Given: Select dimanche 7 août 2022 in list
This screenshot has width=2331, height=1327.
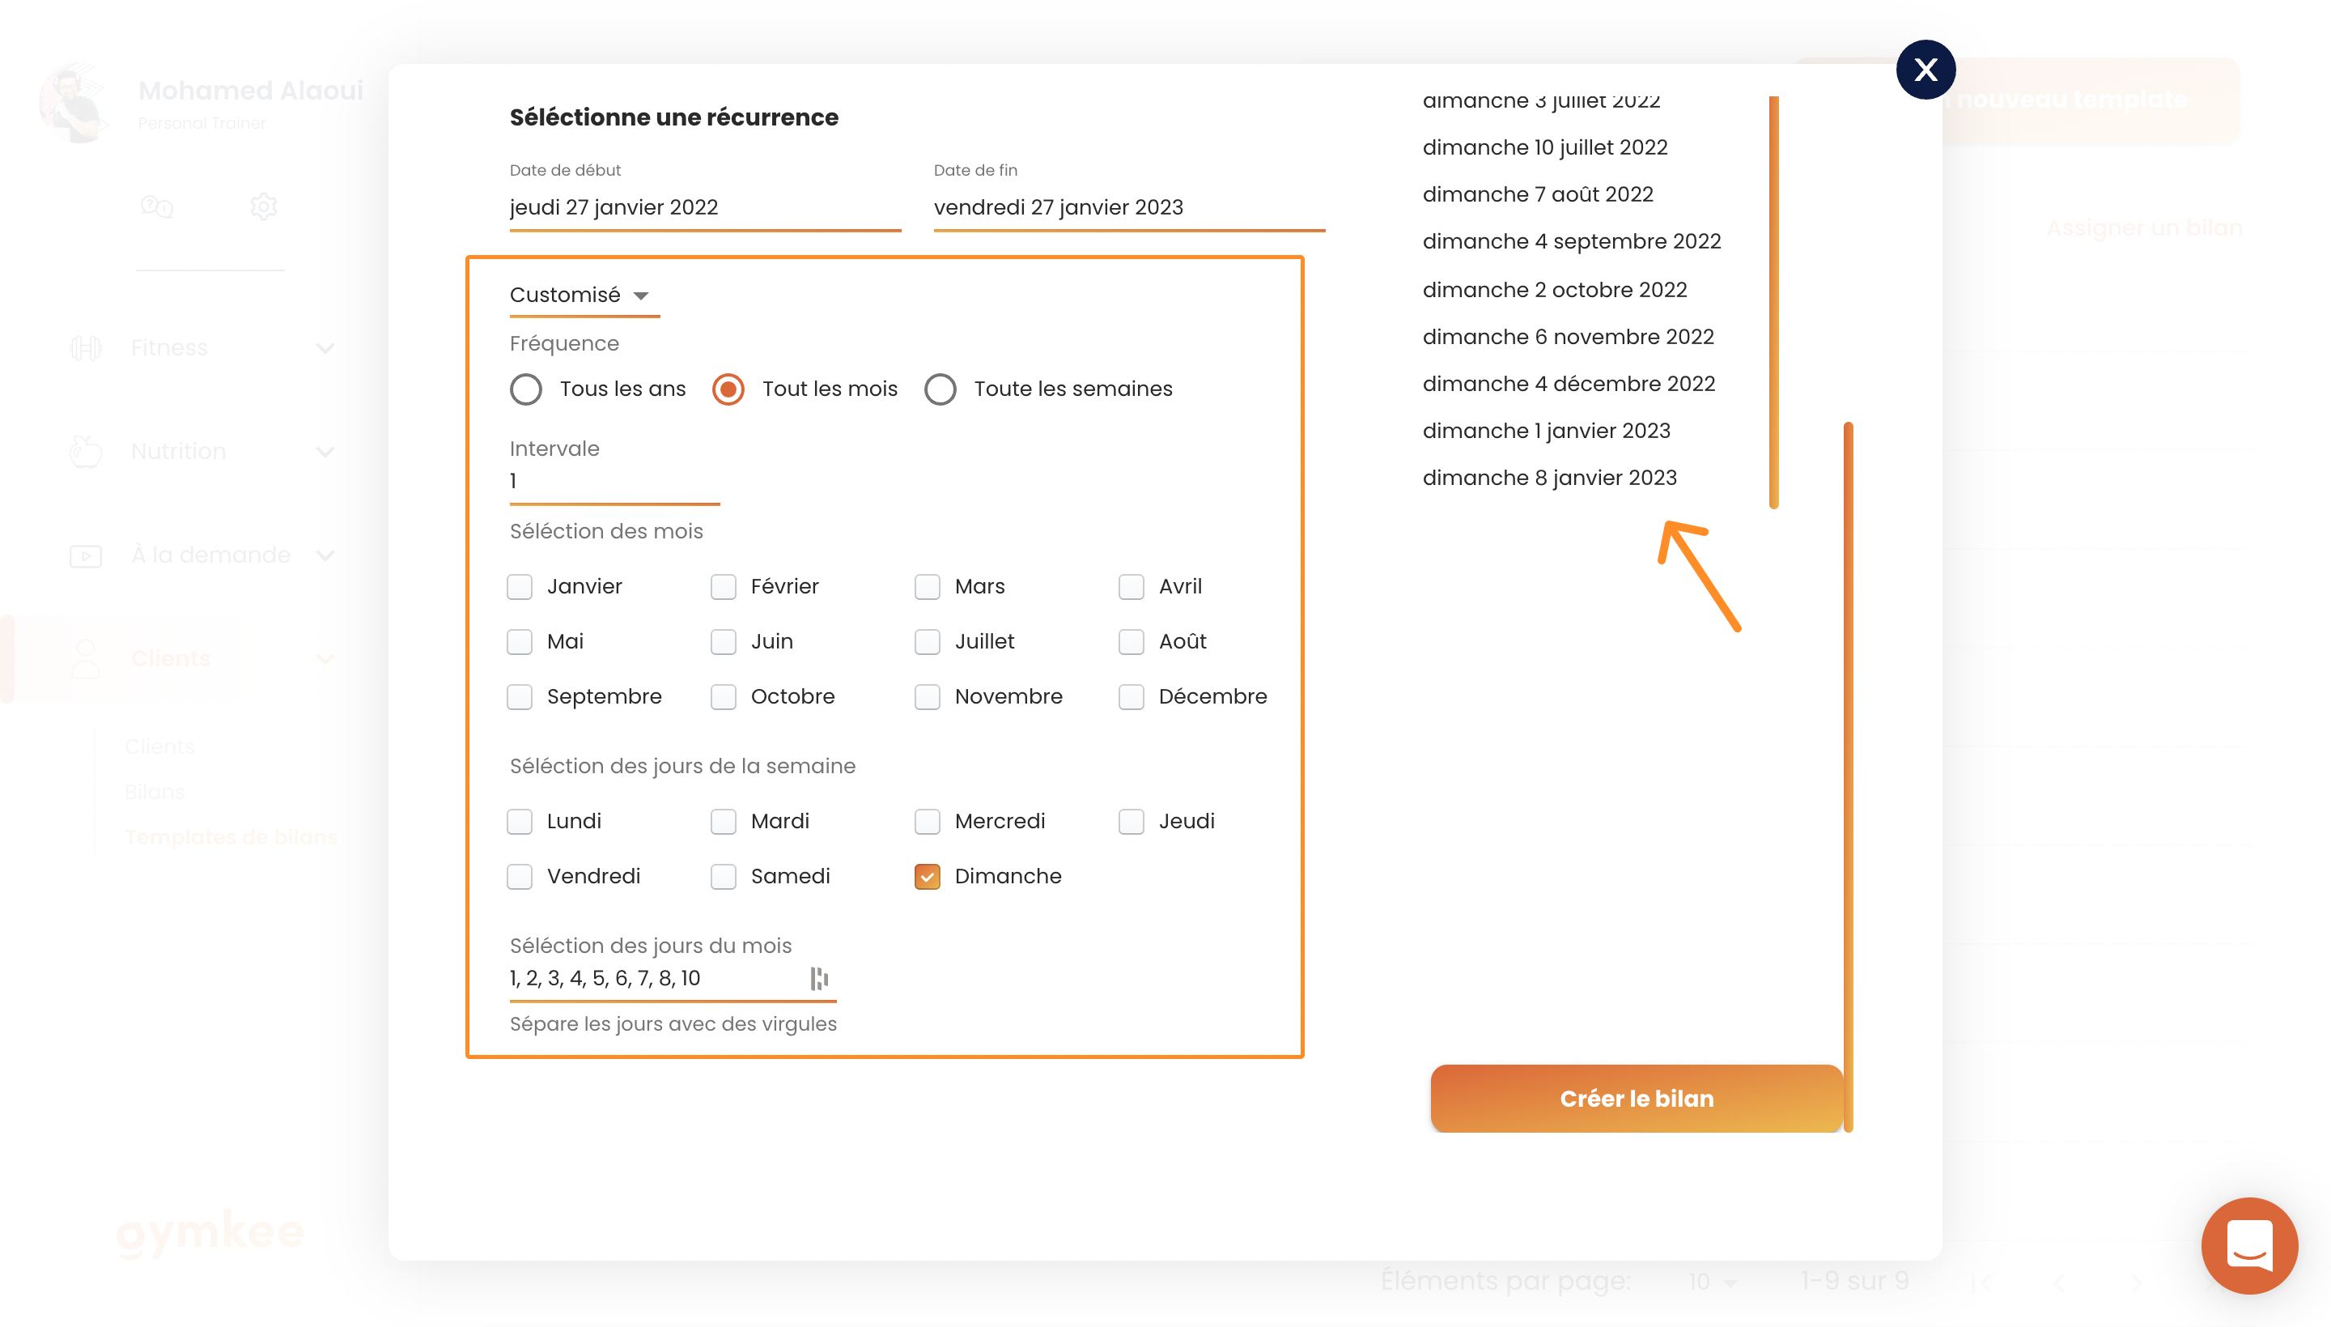Looking at the screenshot, I should (x=1537, y=194).
